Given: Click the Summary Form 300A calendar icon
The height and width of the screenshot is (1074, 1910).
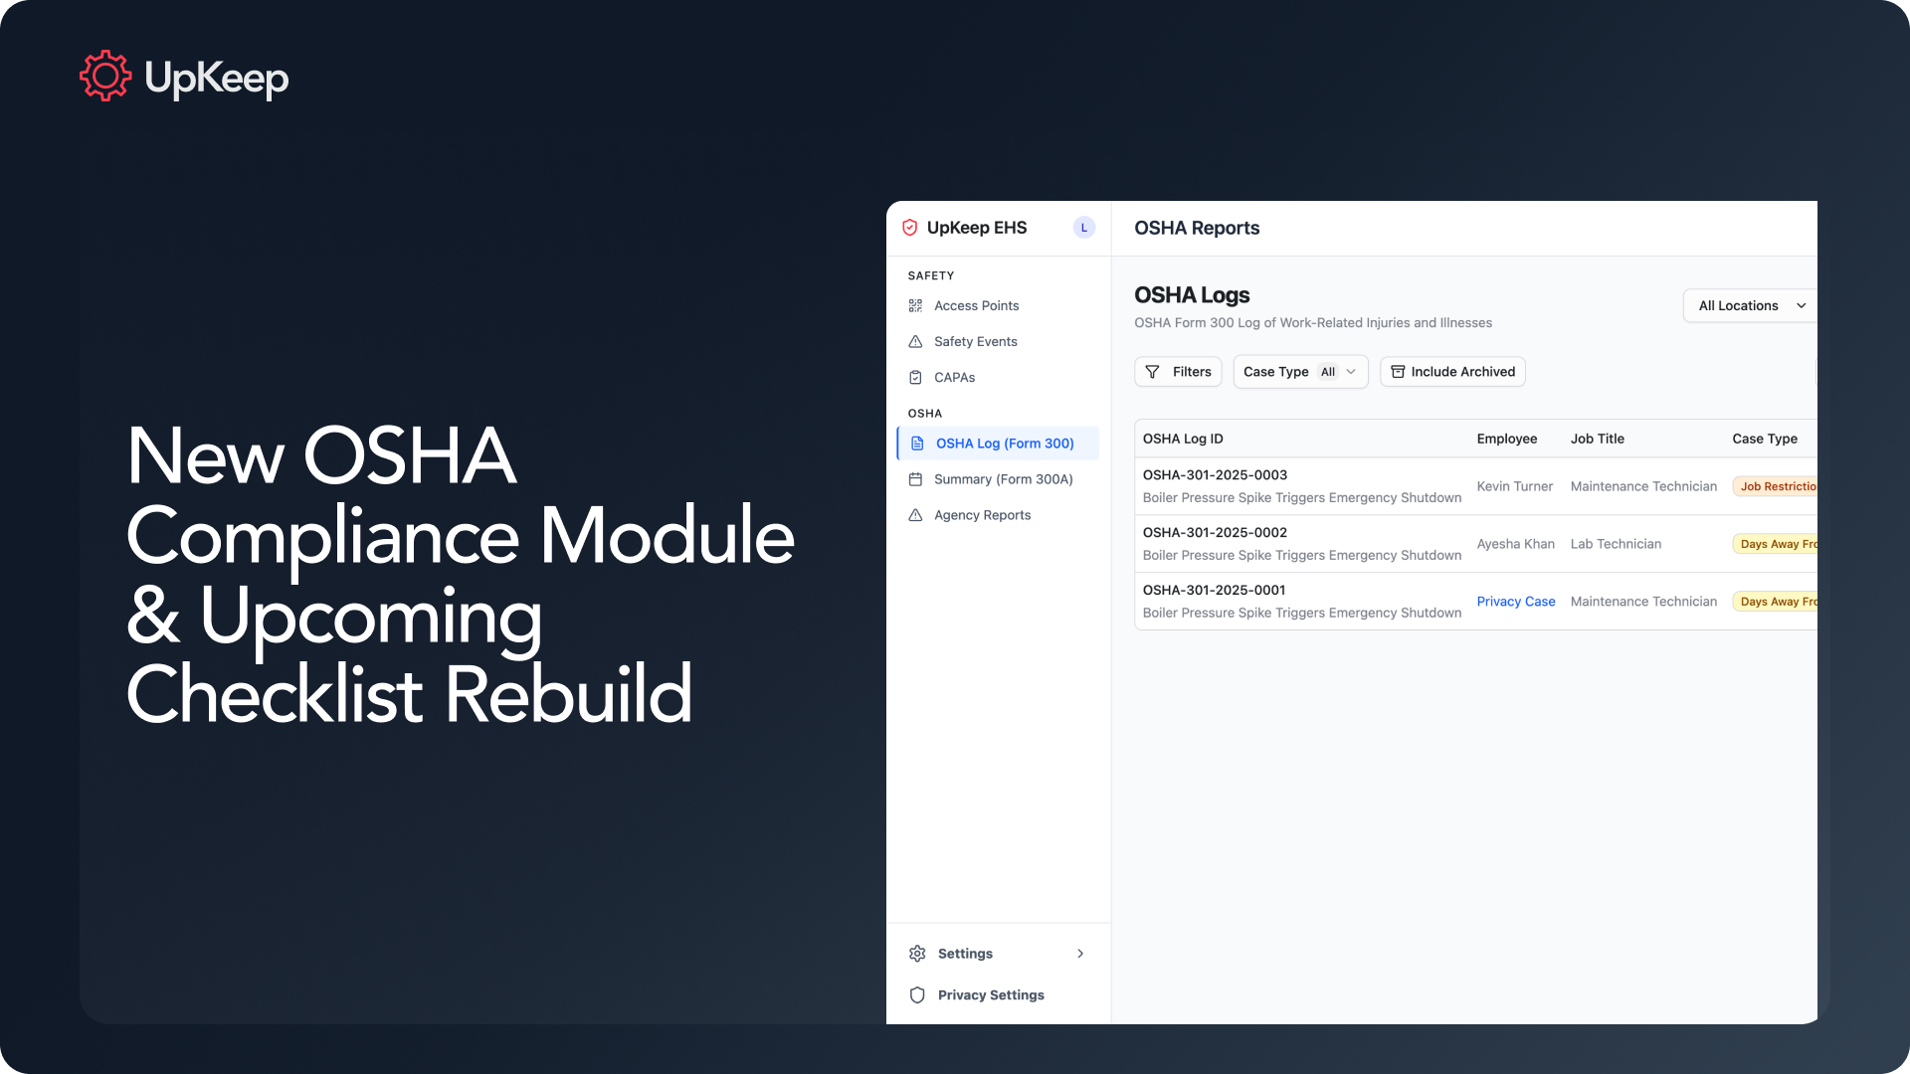Looking at the screenshot, I should coord(915,479).
